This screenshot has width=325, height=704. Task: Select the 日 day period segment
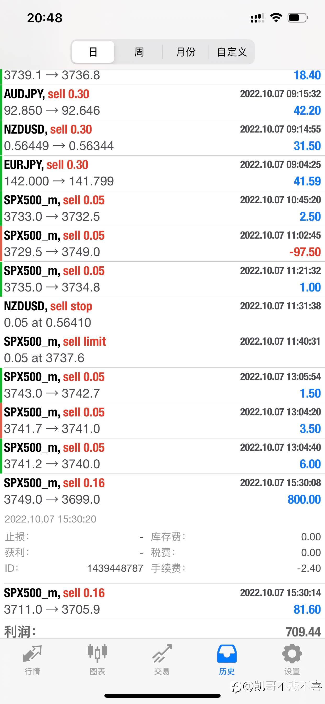coord(93,52)
